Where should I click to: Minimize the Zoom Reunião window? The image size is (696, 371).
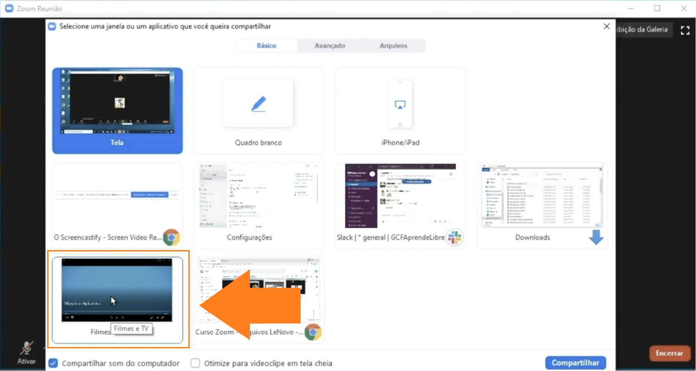coord(630,8)
